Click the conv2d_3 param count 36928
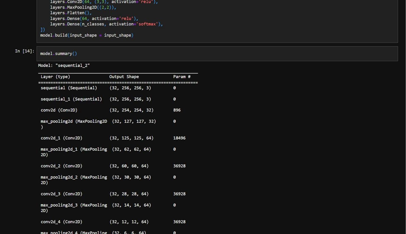This screenshot has width=406, height=234. click(179, 194)
